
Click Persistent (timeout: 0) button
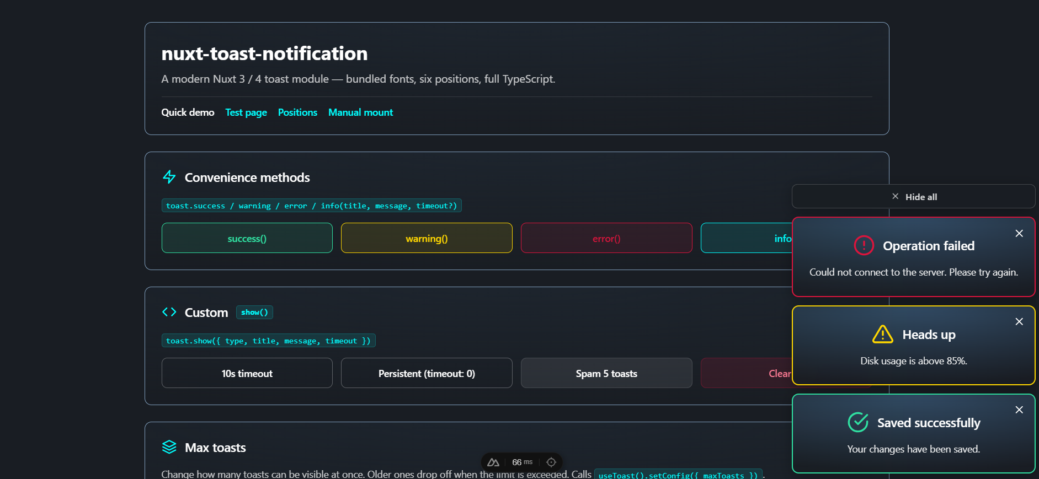point(427,373)
